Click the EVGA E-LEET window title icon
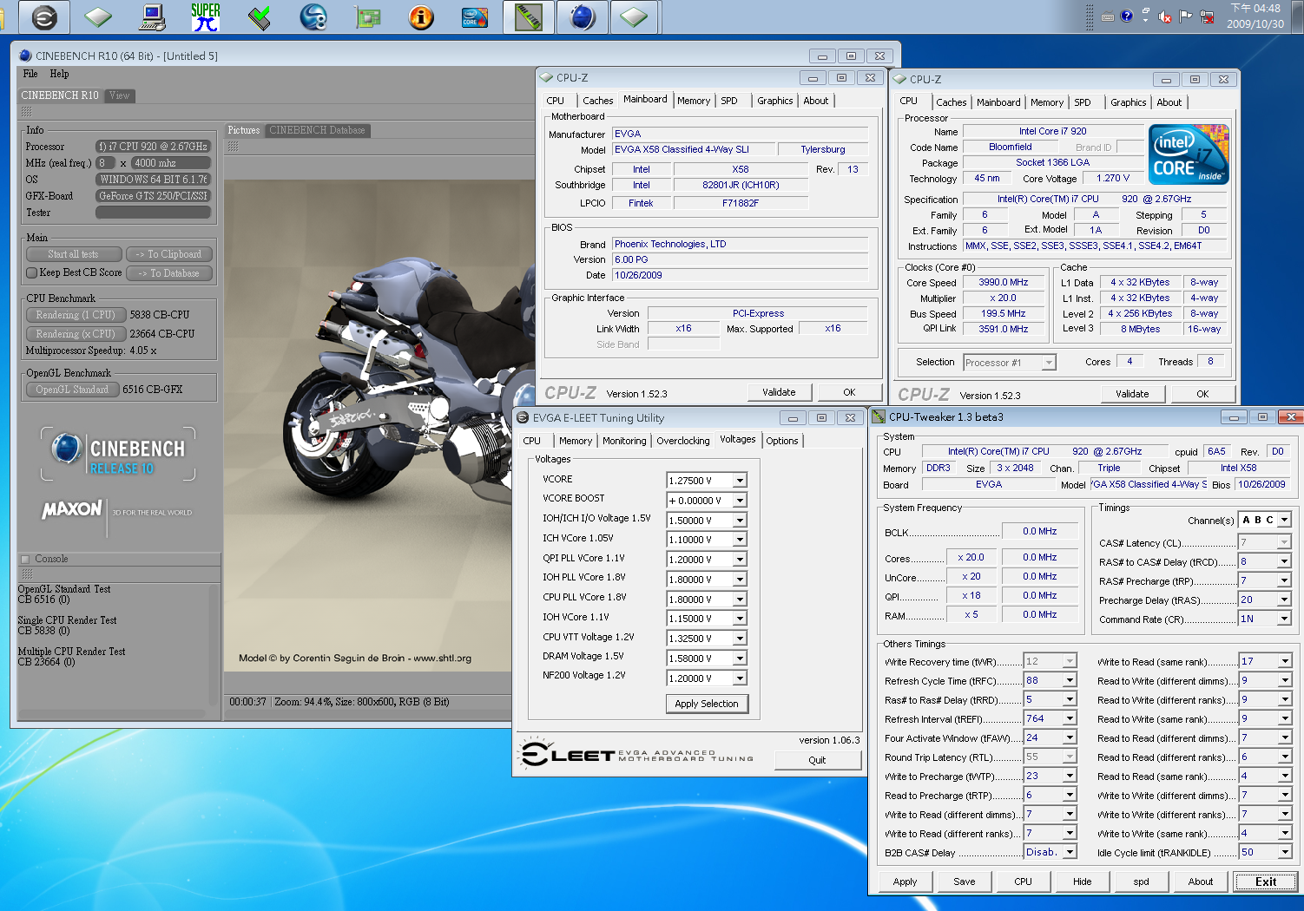 point(523,417)
